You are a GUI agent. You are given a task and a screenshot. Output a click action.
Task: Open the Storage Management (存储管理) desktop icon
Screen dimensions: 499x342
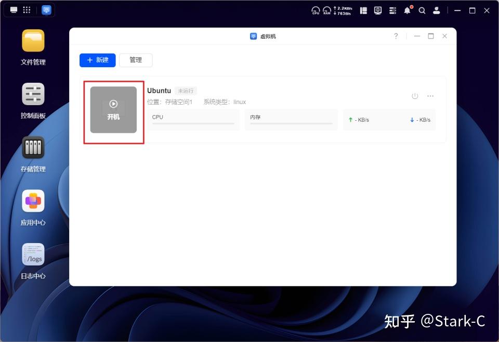coord(33,147)
